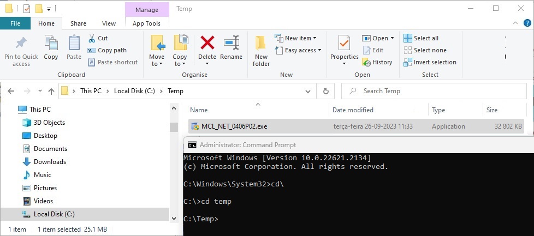This screenshot has height=236, width=534.
Task: Open Desktop in navigation pane
Action: tap(39, 136)
